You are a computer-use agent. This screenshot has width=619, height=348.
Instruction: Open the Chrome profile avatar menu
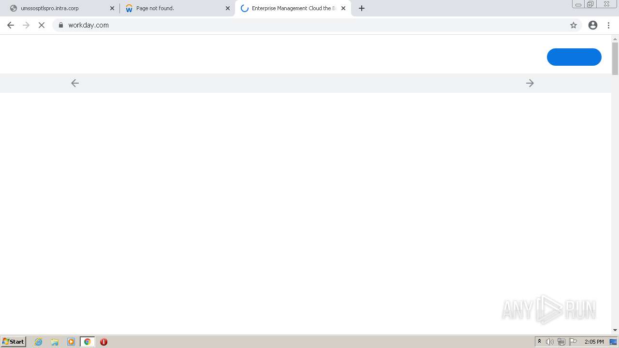point(593,25)
